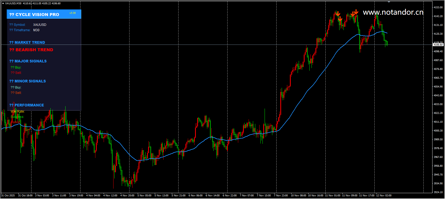Click the 4106.60 current price tag on price axis

coord(438,45)
